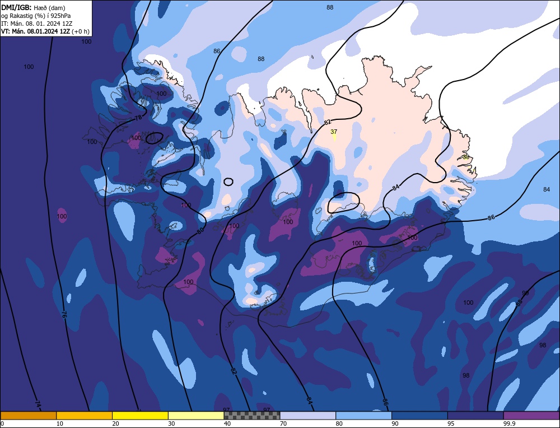Click the '82' contour label over the southern ocean
560x428 pixels.
click(234, 371)
